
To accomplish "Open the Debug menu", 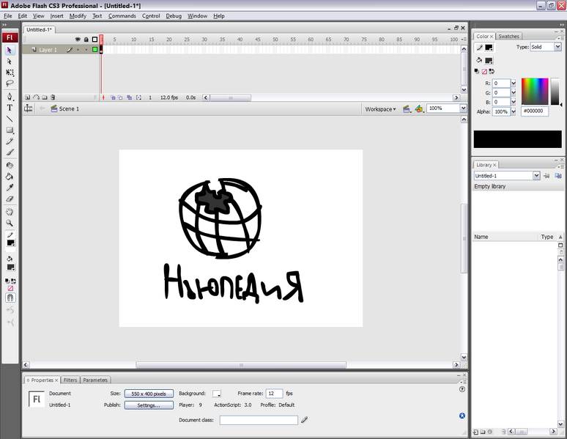I will click(174, 16).
